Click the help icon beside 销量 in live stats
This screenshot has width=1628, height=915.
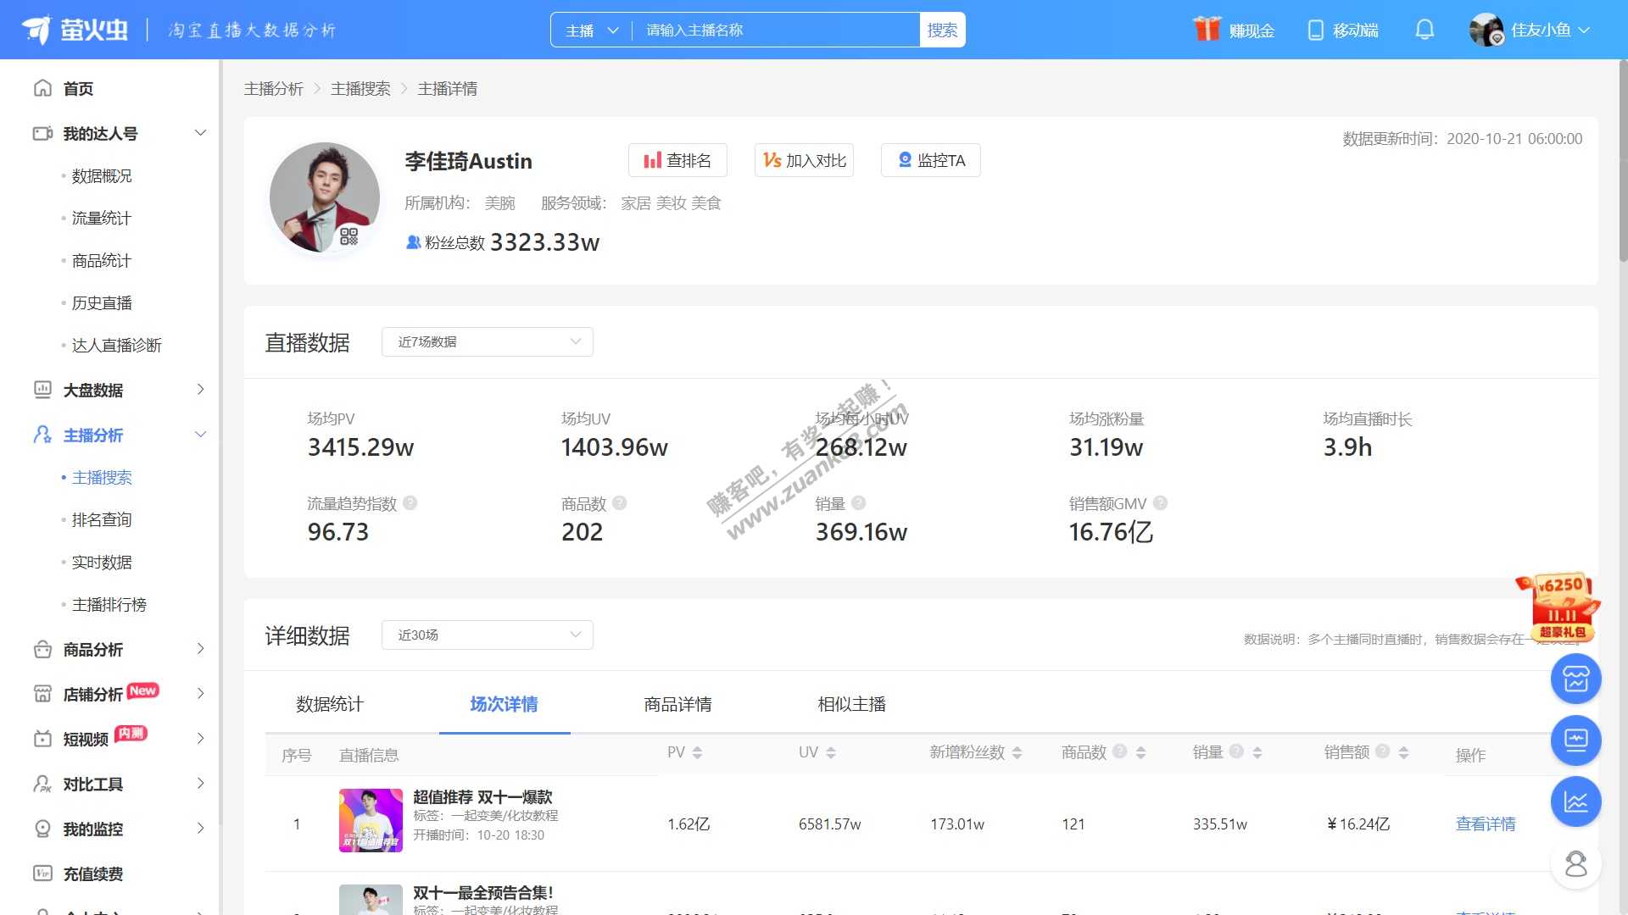click(x=859, y=503)
